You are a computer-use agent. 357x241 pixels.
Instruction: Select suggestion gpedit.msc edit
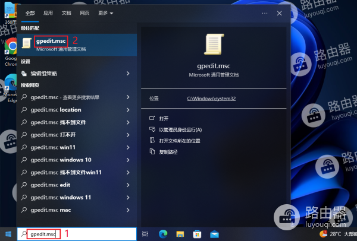(x=77, y=185)
